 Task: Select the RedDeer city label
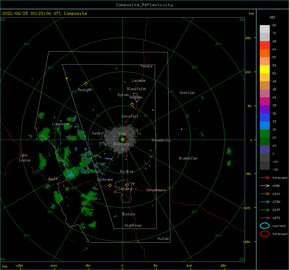(x=136, y=97)
